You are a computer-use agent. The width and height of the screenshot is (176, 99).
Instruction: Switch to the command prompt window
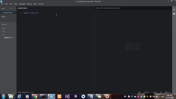point(43,97)
